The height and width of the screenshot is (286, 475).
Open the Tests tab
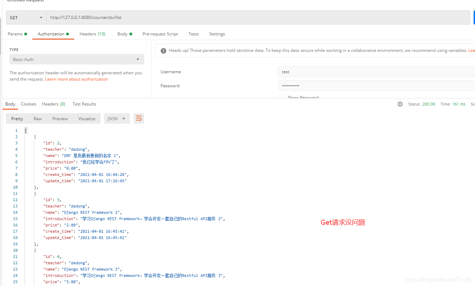tap(193, 34)
